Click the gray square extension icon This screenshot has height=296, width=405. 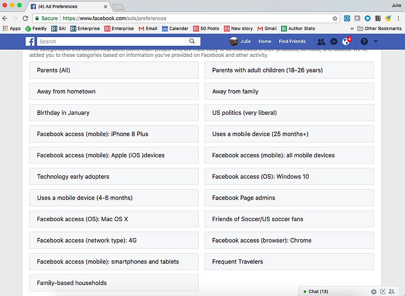pos(357,18)
